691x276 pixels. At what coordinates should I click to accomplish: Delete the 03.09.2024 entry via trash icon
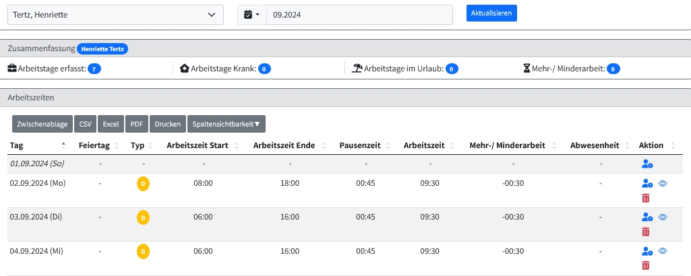point(646,232)
